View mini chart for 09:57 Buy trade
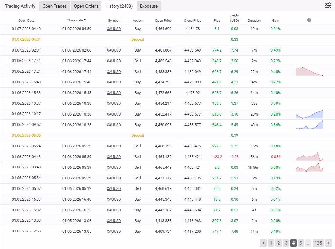The width and height of the screenshot is (335, 249). [x=309, y=125]
